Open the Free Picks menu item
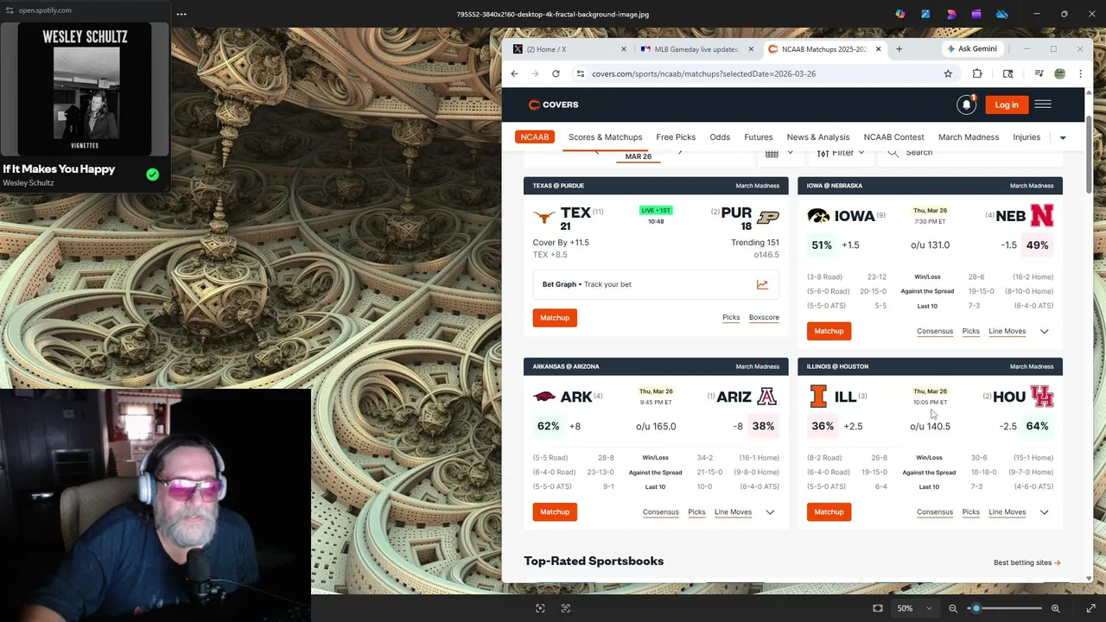This screenshot has height=622, width=1106. click(676, 137)
